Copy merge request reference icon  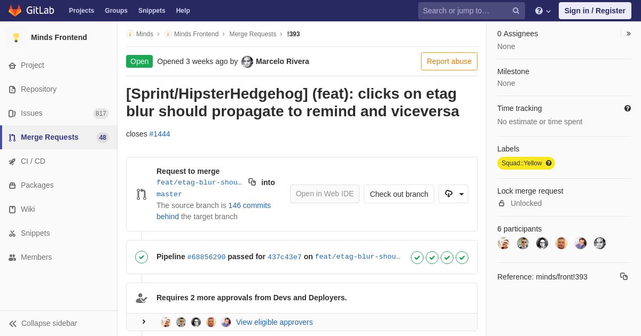coord(624,276)
